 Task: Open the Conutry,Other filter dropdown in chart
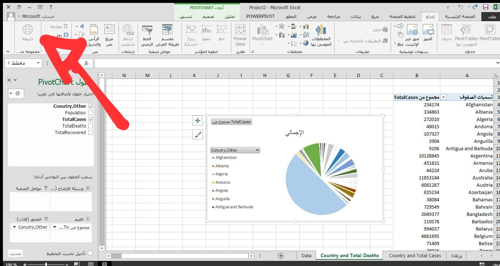click(258, 150)
